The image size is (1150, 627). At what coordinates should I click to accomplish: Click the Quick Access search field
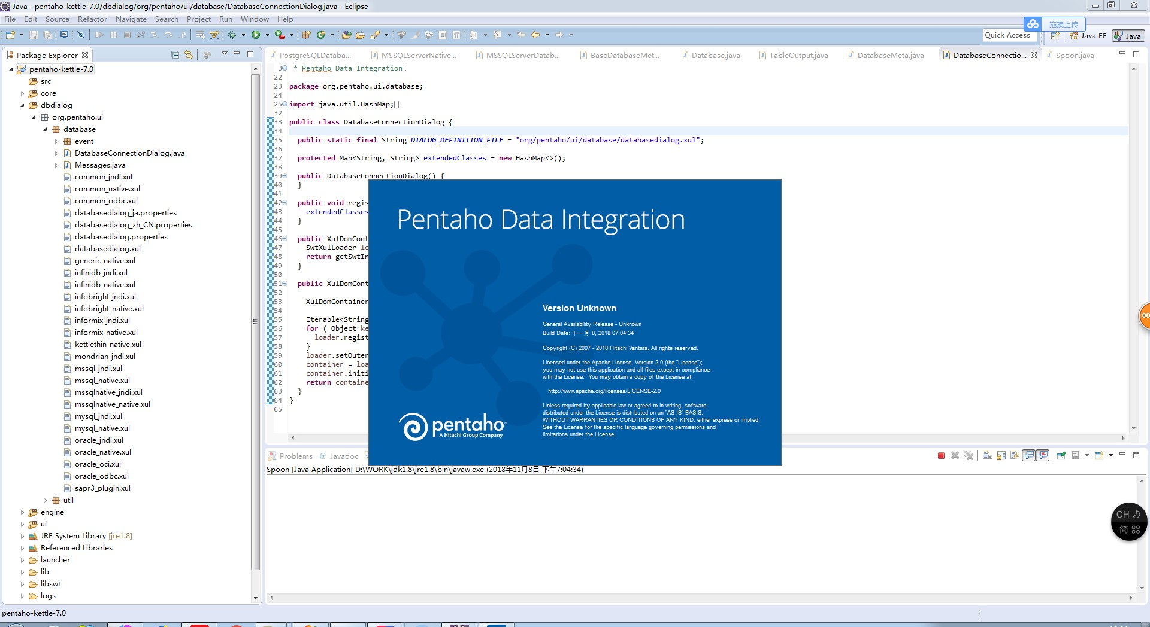pyautogui.click(x=1009, y=35)
